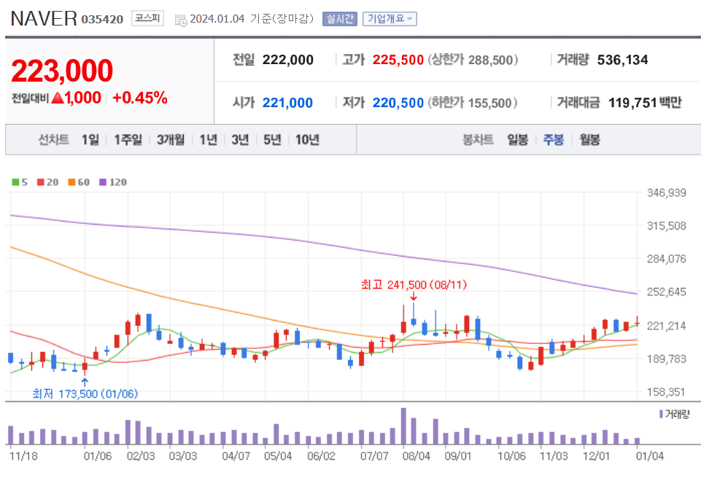This screenshot has height=481, width=701.
Task: Select the 1년 line chart tab
Action: click(209, 140)
